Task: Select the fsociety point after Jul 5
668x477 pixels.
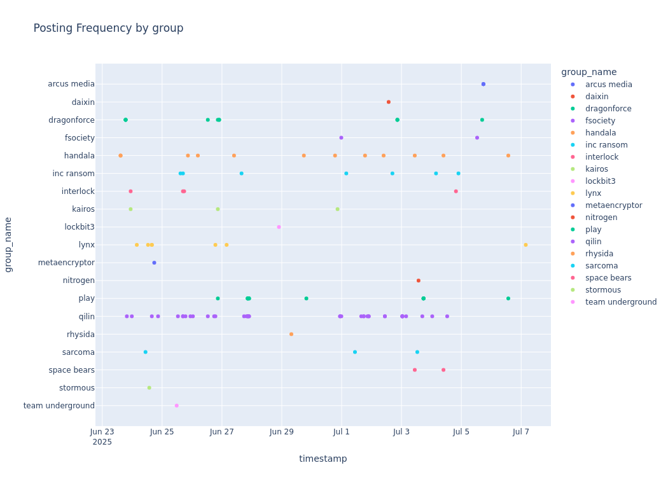Action: click(x=477, y=138)
